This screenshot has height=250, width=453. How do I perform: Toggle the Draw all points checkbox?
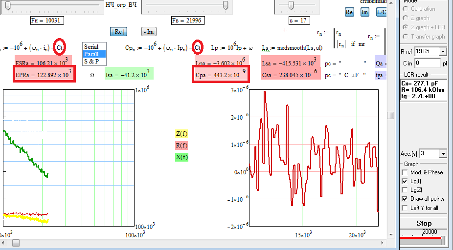pos(405,199)
